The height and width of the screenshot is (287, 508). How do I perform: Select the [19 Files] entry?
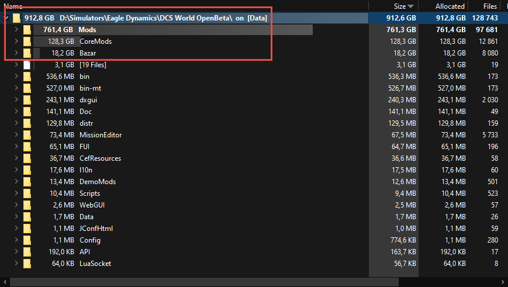(93, 65)
